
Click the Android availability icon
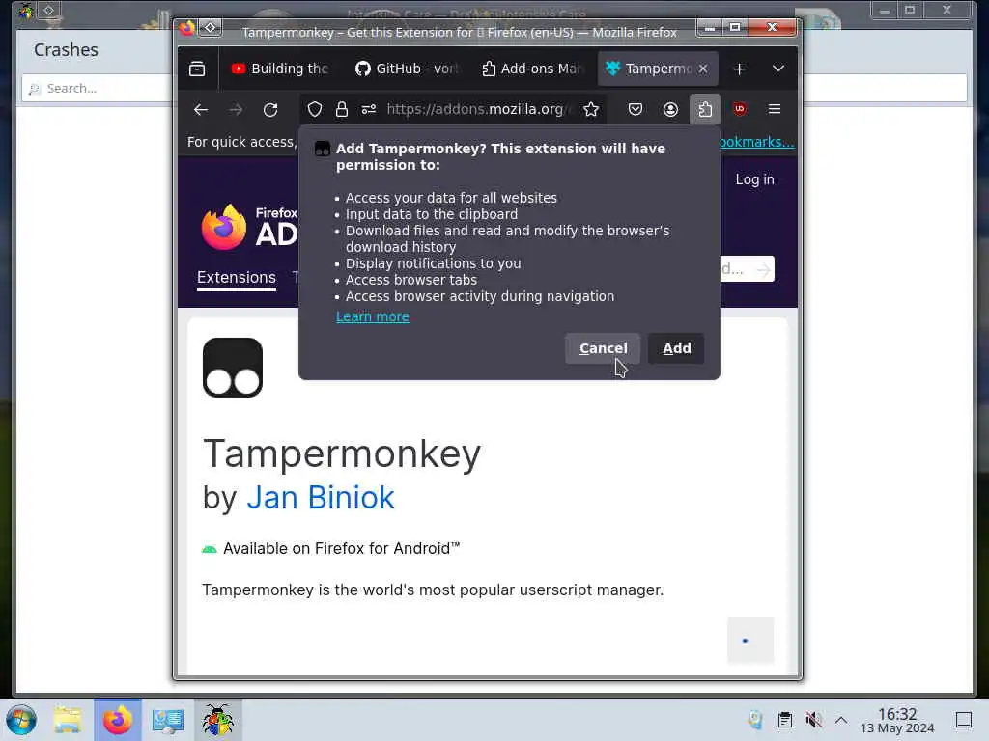point(210,549)
